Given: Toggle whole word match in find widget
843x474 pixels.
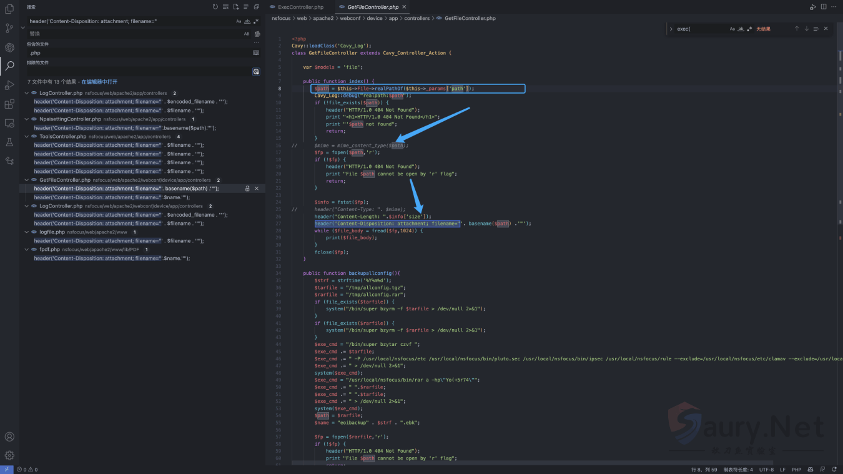Looking at the screenshot, I should click(x=741, y=29).
